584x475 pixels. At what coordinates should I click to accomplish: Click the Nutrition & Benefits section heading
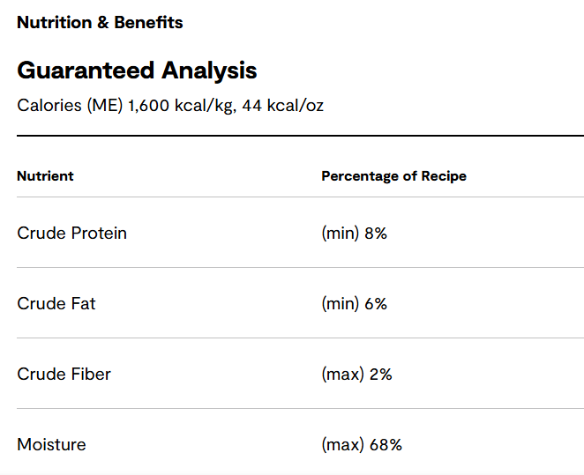tap(100, 23)
